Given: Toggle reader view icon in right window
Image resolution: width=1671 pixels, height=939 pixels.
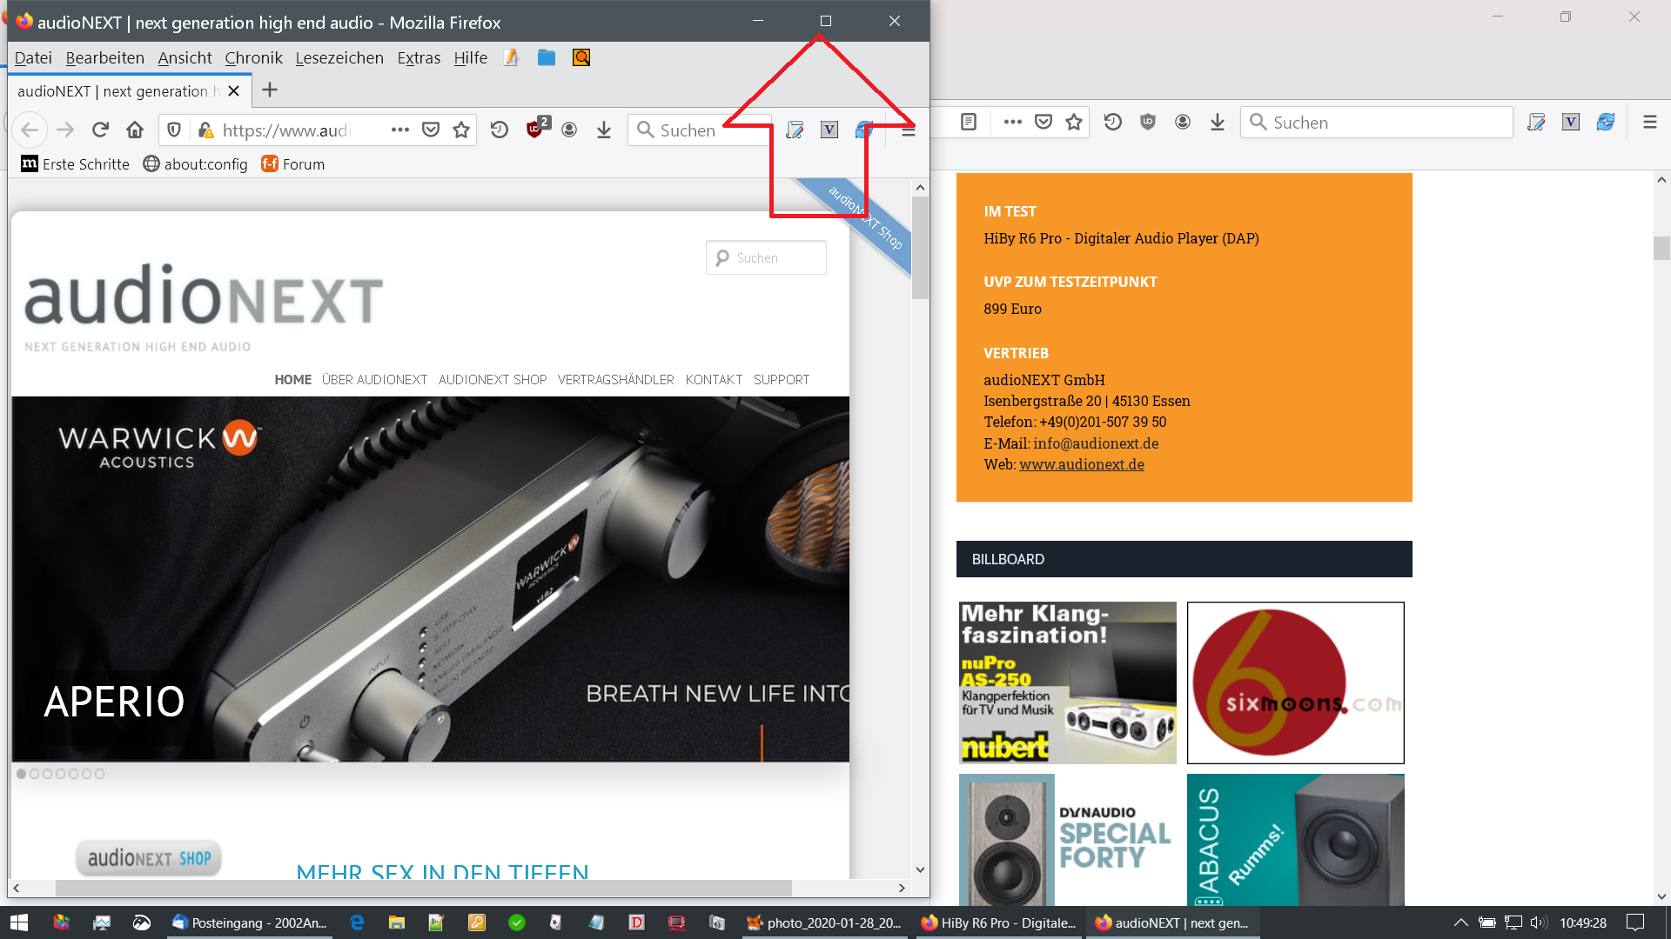Looking at the screenshot, I should pos(969,123).
